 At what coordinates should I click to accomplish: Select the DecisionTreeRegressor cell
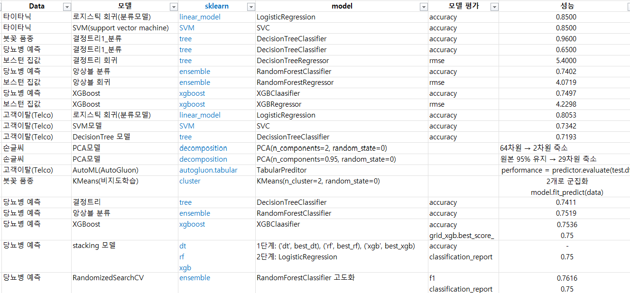coord(342,61)
